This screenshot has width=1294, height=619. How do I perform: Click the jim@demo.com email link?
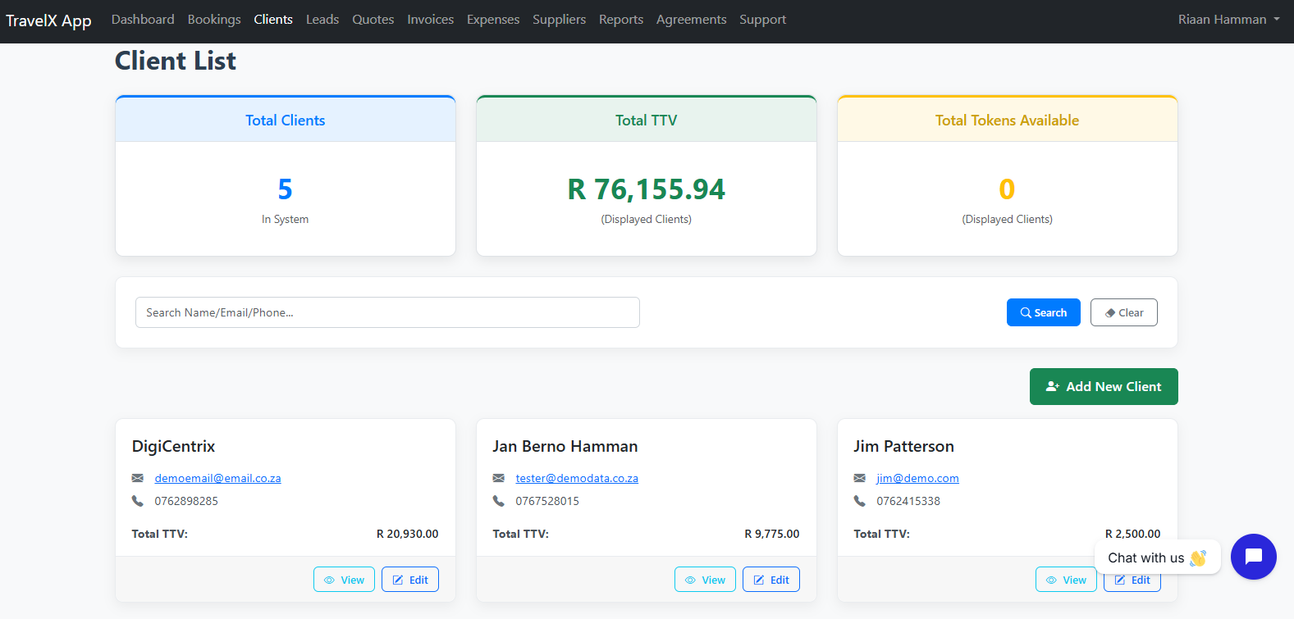tap(917, 478)
